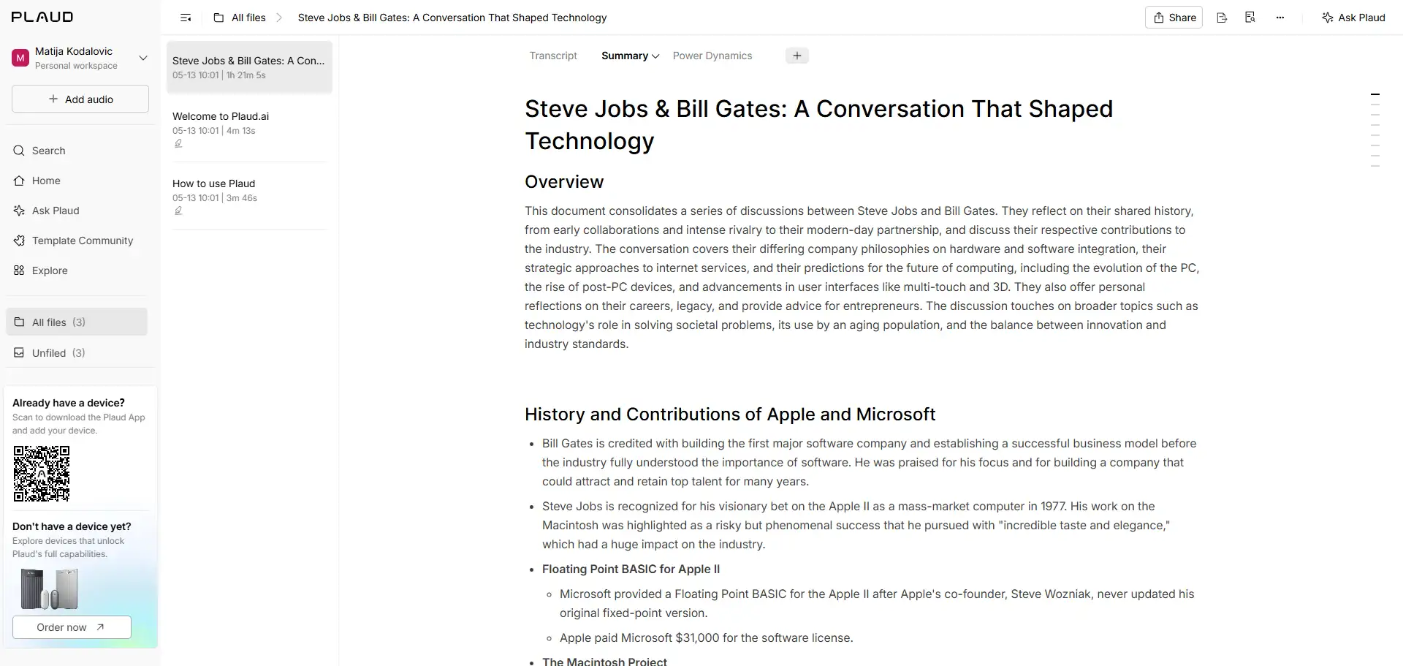Switch to the Power Dynamics tab
The image size is (1403, 666).
[712, 56]
